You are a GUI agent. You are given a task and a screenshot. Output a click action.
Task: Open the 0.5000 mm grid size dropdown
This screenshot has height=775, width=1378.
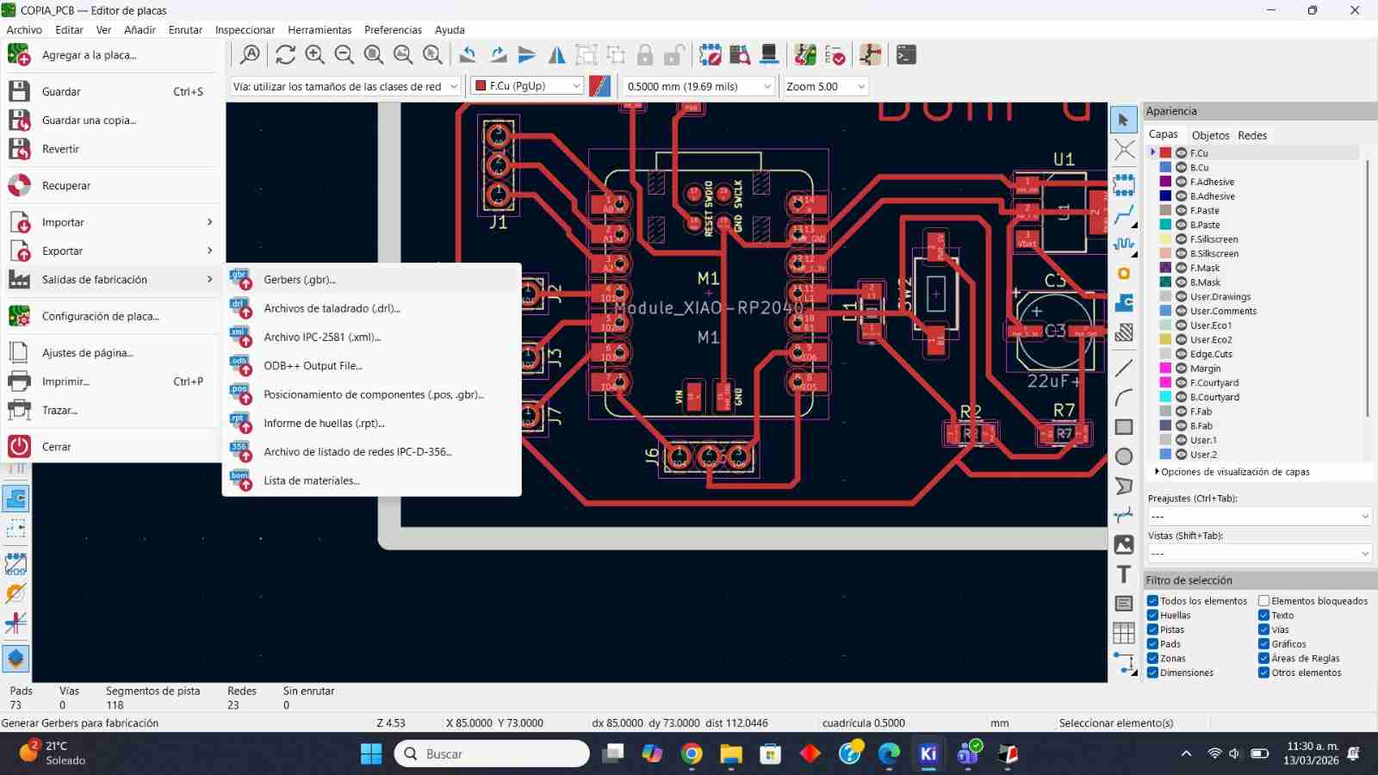(699, 86)
